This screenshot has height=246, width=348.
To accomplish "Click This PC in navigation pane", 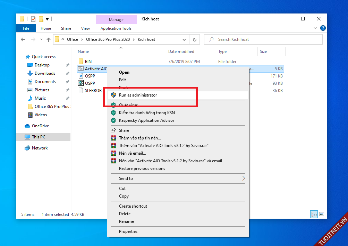I will click(x=39, y=137).
